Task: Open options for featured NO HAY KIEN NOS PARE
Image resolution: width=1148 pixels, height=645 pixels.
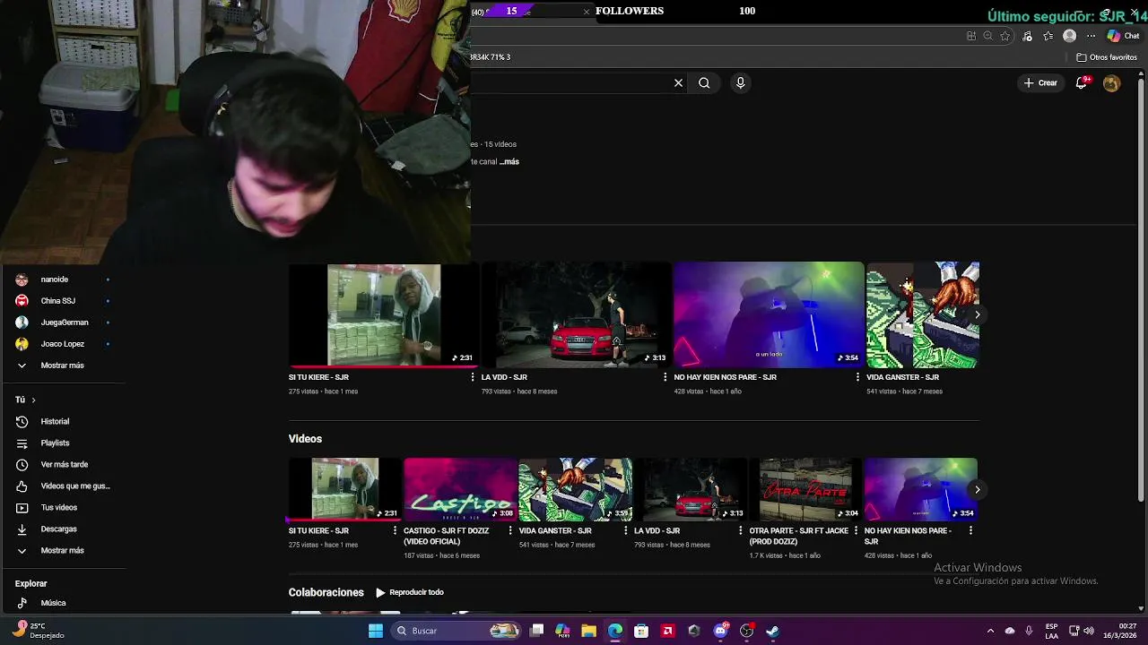Action: click(x=857, y=377)
